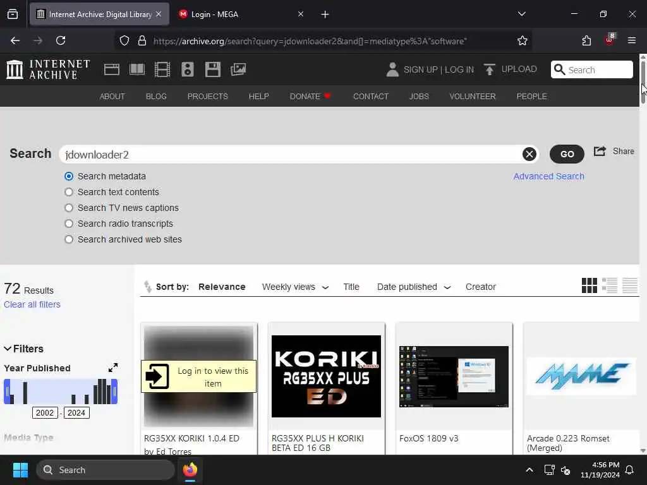Show hidden system tray icons
Viewport: 647px width, 485px height.
(529, 470)
